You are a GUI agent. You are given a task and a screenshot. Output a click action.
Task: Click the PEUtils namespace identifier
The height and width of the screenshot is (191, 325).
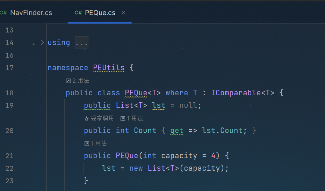(109, 68)
